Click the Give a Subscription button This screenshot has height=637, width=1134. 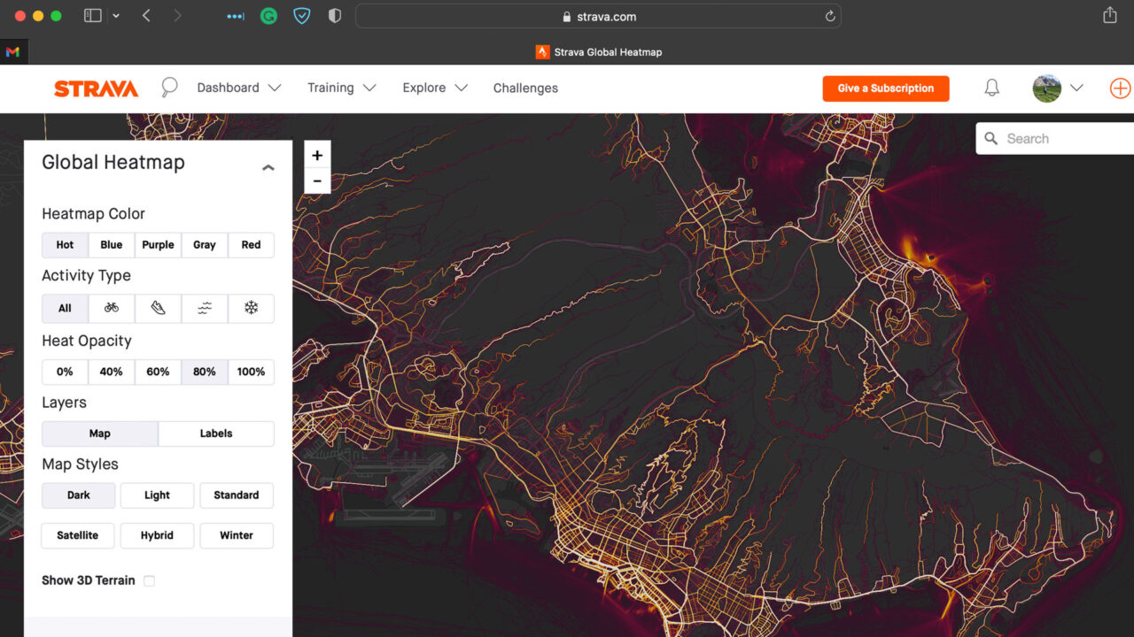(885, 88)
